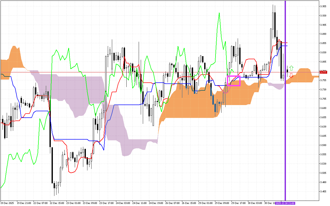330x206 pixels.
Task: Click the green up arrow marker
Action: (x=291, y=68)
